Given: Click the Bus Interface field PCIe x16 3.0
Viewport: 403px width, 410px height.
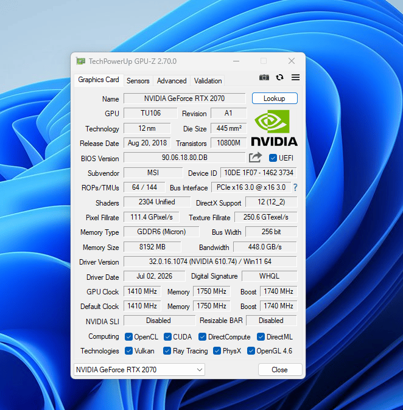Looking at the screenshot, I should click(x=251, y=187).
